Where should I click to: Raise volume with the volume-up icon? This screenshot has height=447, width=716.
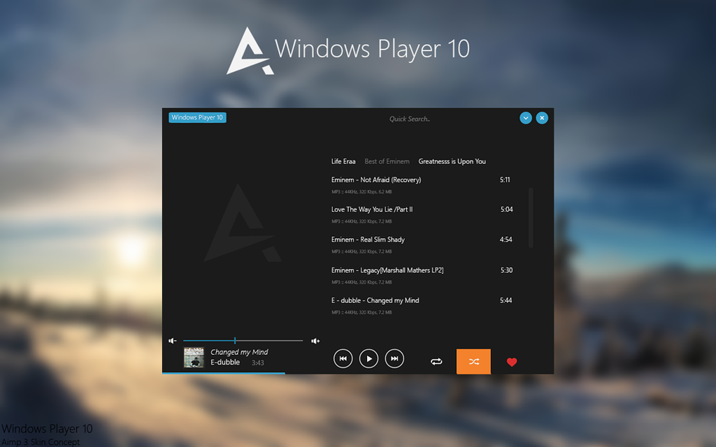point(315,341)
